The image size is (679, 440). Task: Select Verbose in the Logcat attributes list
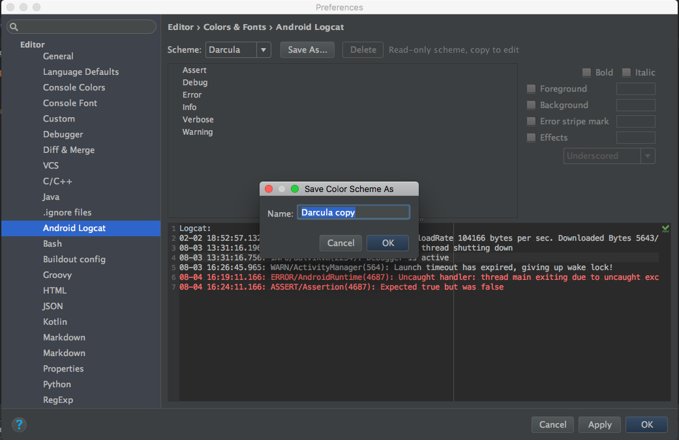point(198,119)
